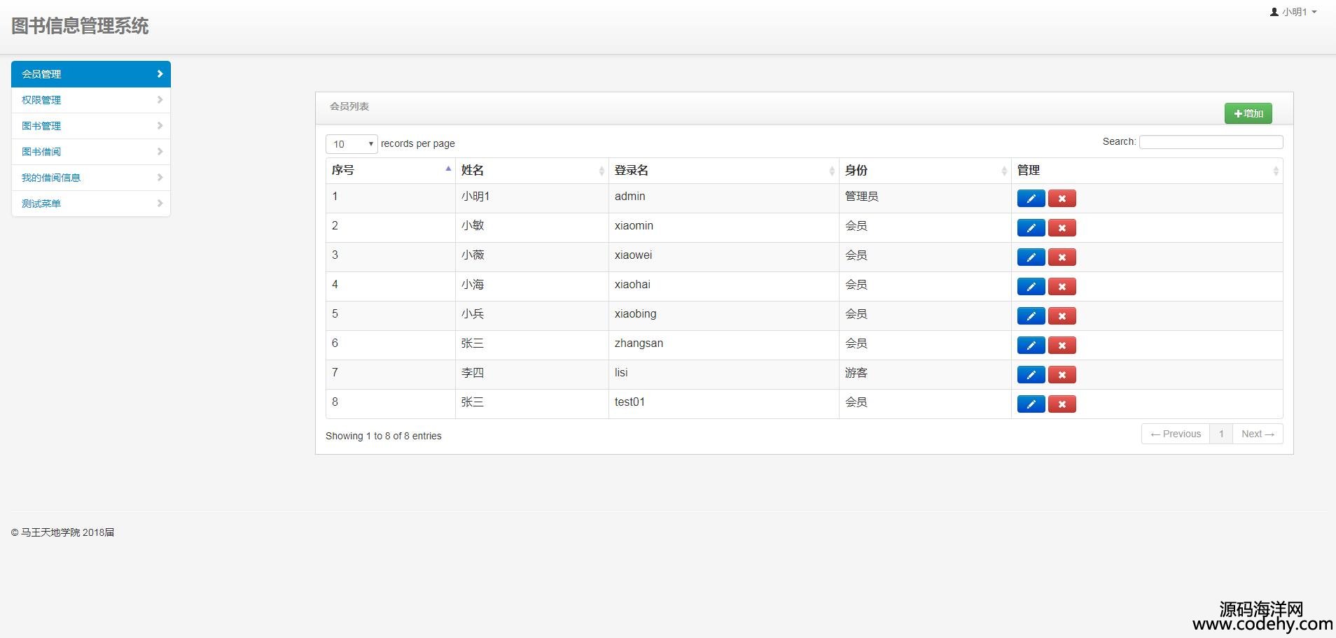Open the records per page dropdown

[x=352, y=144]
